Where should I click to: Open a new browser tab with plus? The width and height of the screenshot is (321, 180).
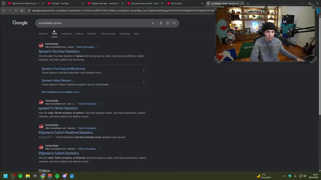pos(248,3)
